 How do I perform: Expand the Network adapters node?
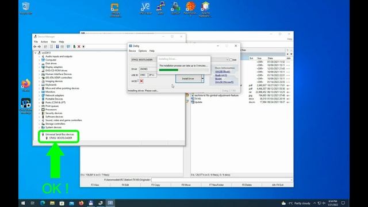[x=40, y=95]
